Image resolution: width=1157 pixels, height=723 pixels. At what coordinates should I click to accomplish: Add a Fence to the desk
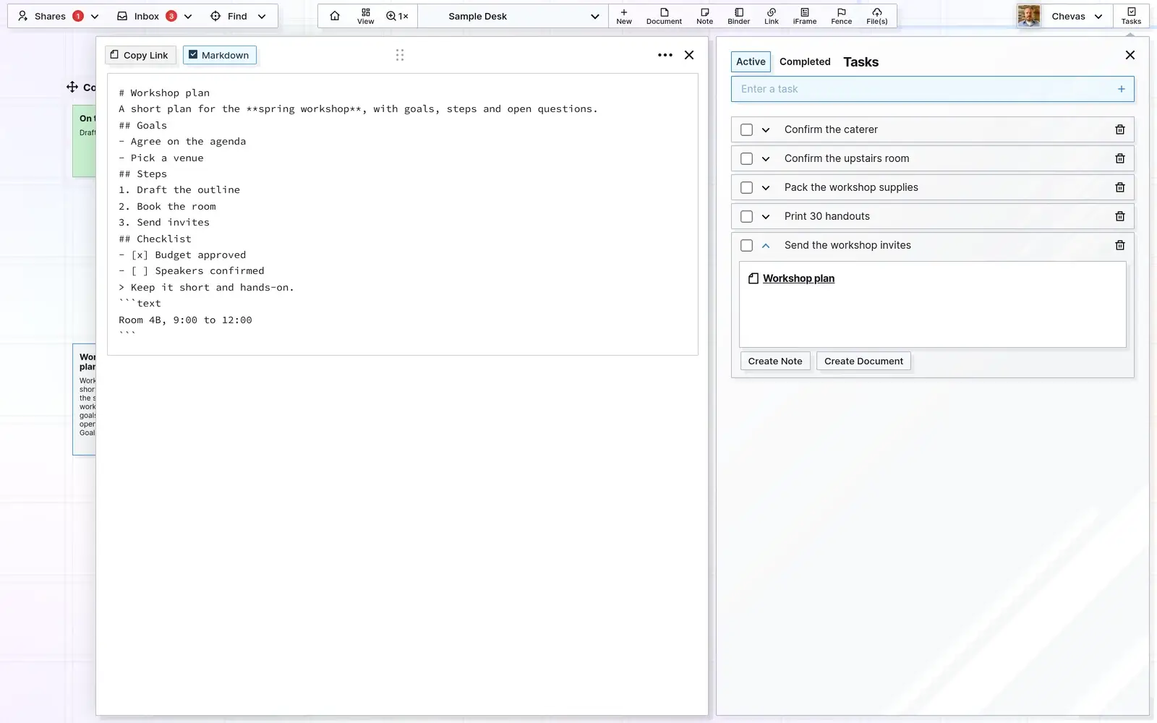(841, 16)
